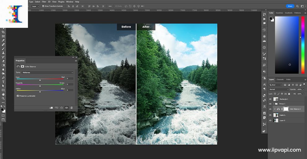Select the Horizontal Type tool

3,82
